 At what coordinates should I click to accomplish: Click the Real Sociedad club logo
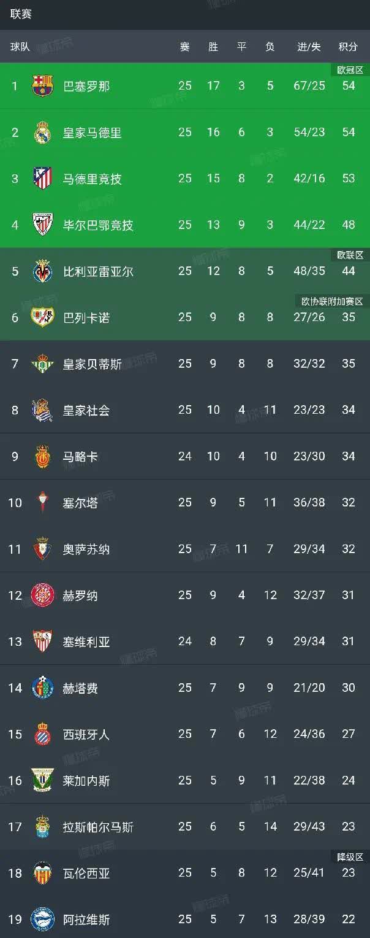43,410
